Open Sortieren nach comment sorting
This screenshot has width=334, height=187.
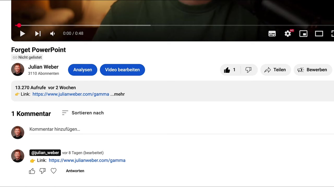(x=83, y=113)
